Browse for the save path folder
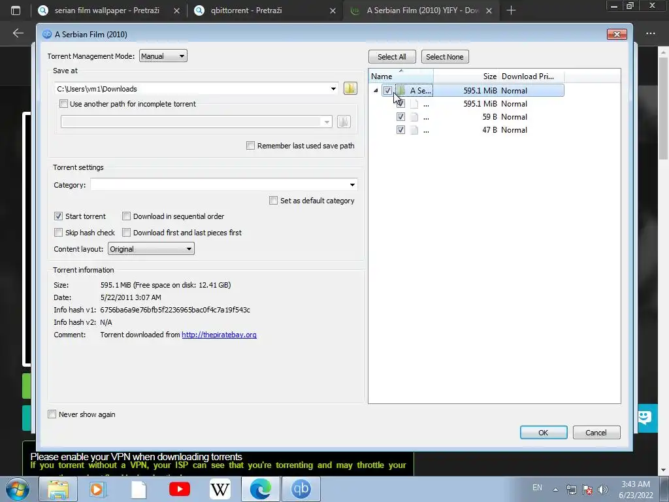 click(350, 88)
